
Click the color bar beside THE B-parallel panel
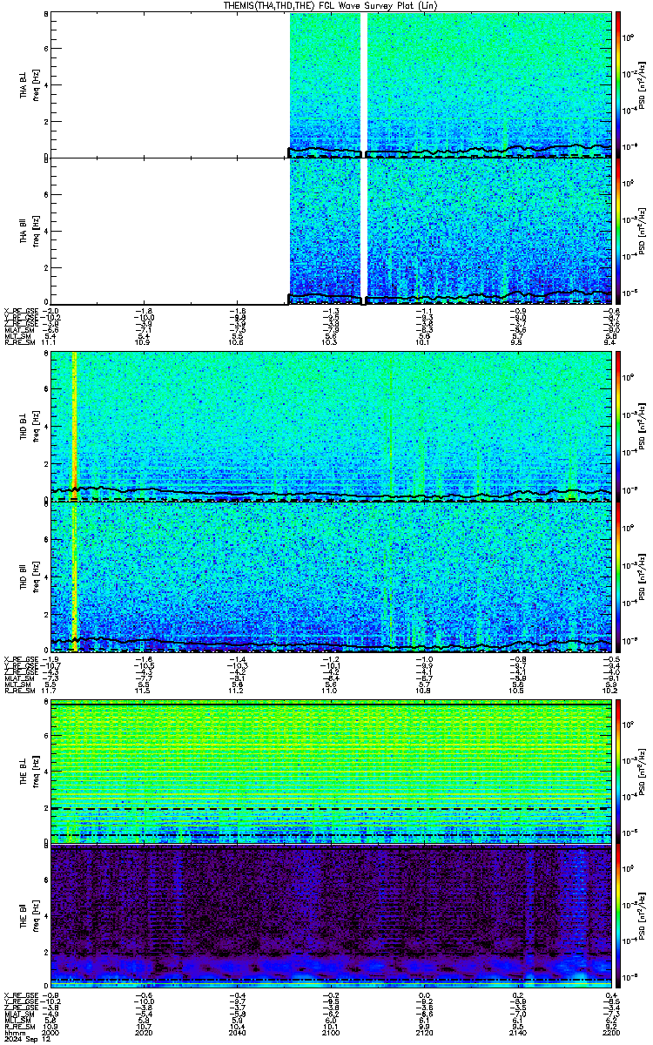tap(618, 916)
